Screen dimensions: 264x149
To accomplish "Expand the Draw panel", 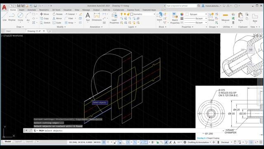I will 20,27.
